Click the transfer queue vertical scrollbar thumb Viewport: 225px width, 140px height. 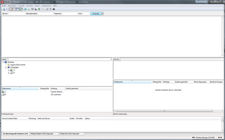point(222,120)
